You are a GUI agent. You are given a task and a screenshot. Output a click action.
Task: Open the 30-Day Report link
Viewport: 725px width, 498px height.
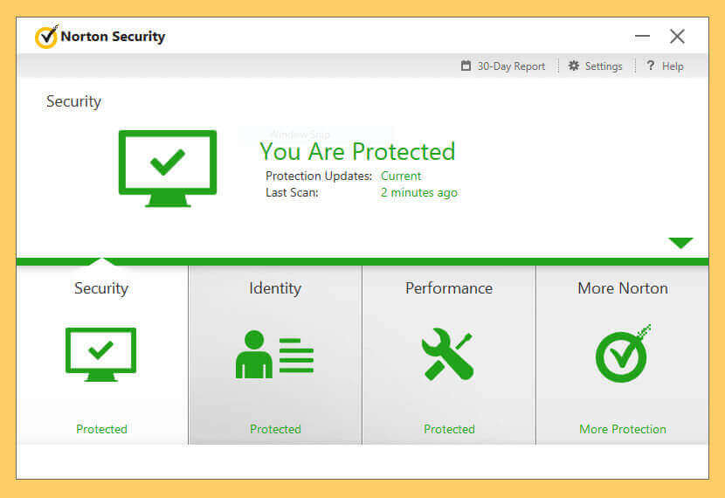pyautogui.click(x=511, y=66)
